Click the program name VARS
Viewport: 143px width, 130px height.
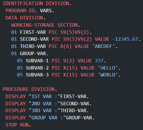pos(46,11)
